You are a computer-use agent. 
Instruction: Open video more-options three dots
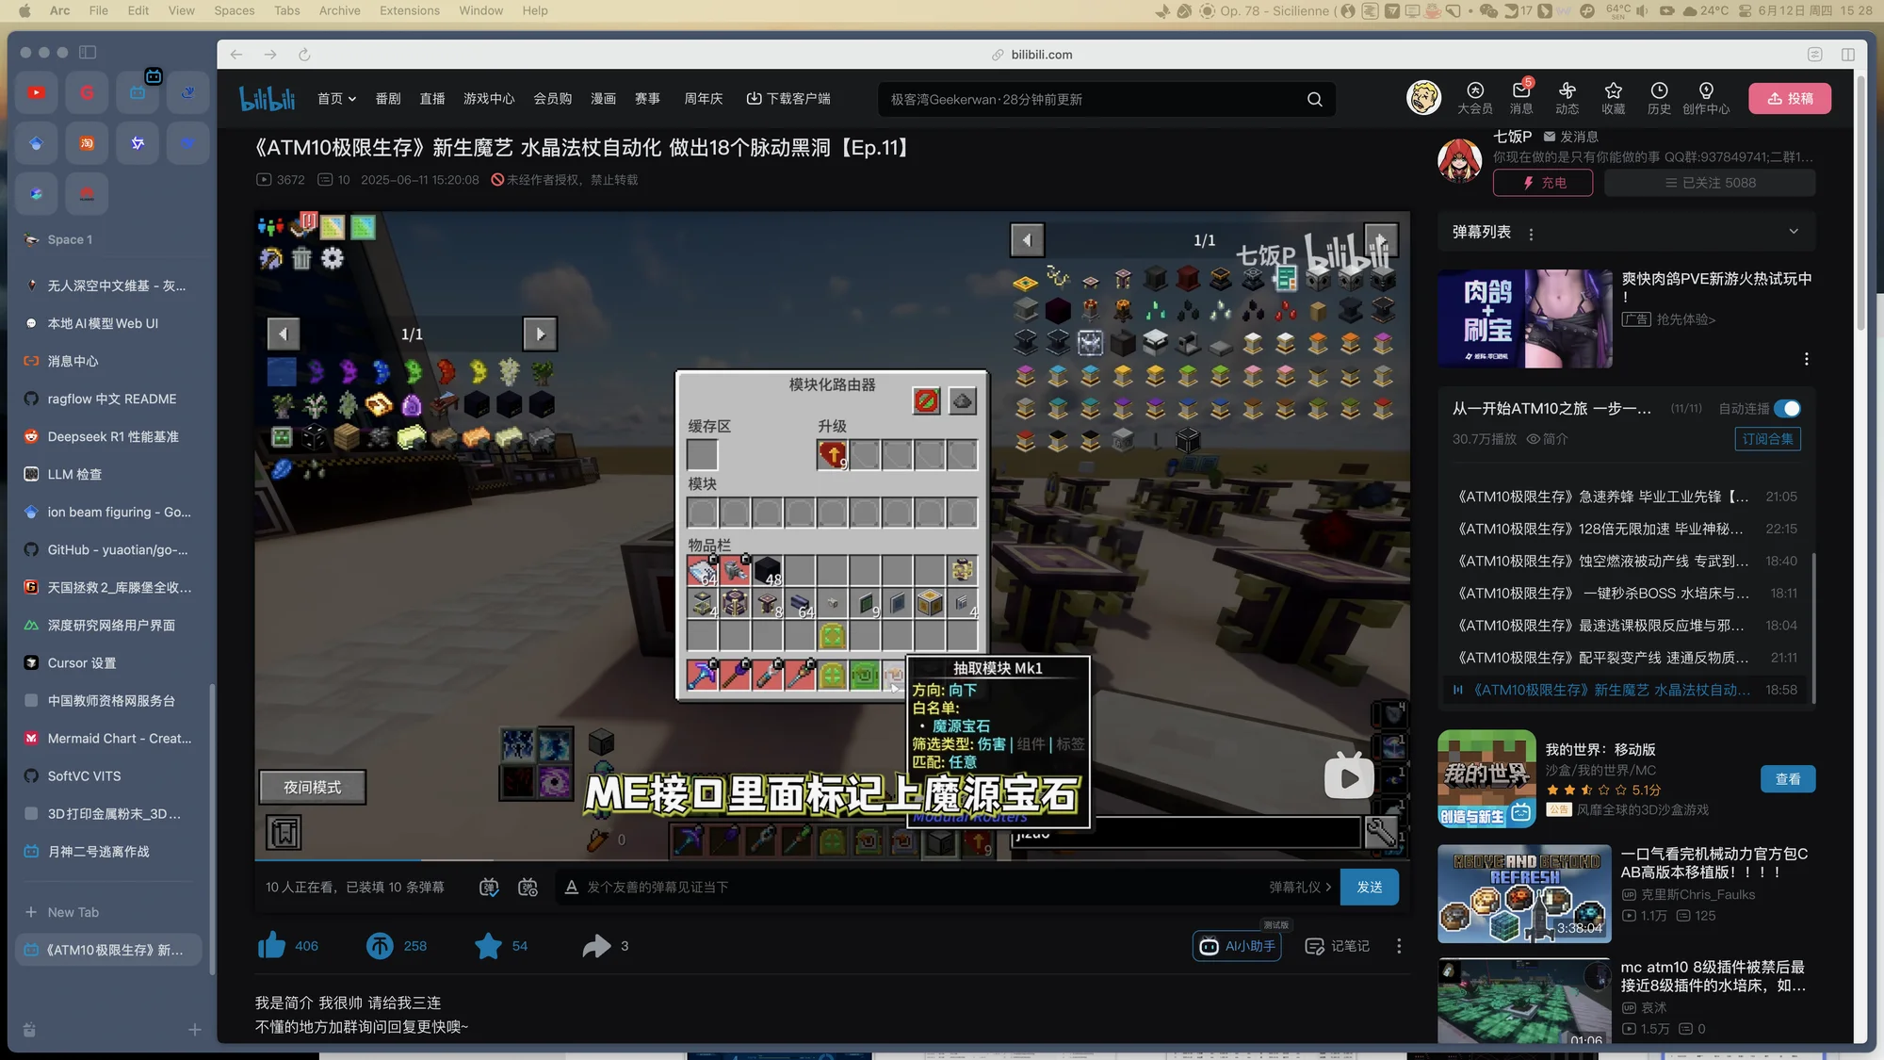pos(1399,946)
